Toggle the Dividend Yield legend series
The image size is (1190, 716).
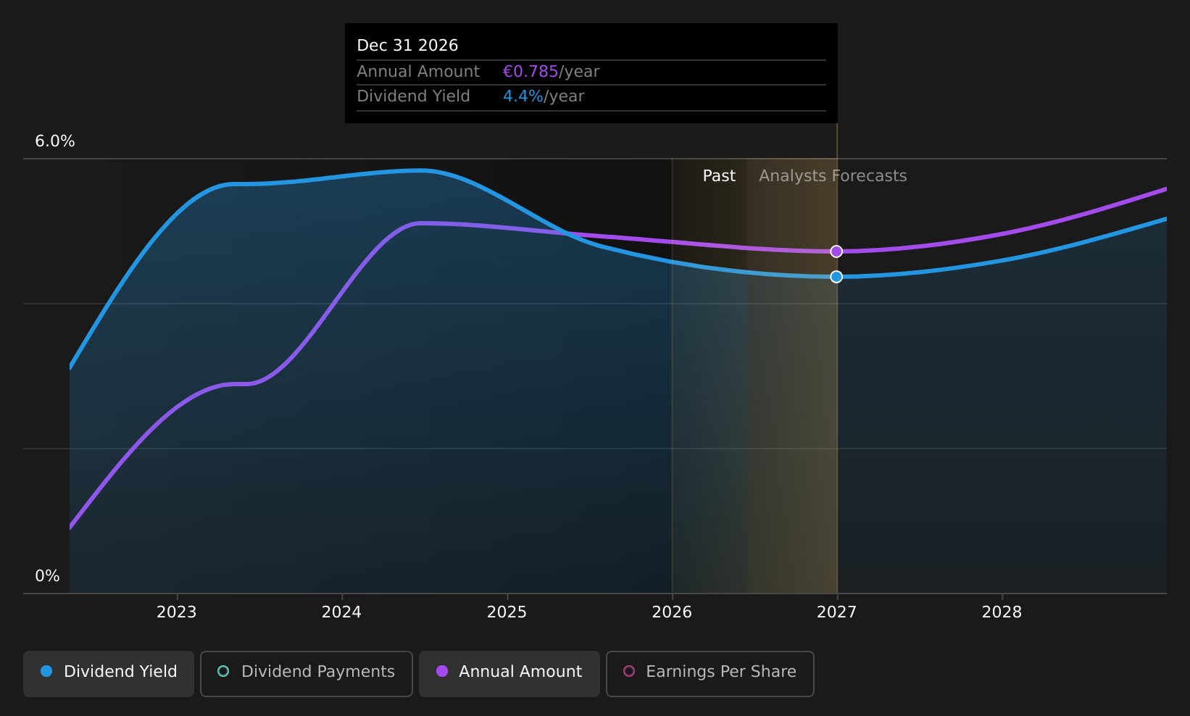coord(109,673)
